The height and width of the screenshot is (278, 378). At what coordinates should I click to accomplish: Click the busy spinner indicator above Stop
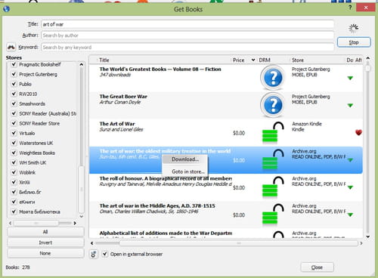click(x=354, y=28)
